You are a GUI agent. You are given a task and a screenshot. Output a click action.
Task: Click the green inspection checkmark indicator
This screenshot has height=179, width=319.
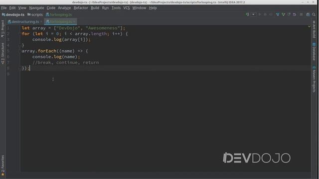[309, 26]
